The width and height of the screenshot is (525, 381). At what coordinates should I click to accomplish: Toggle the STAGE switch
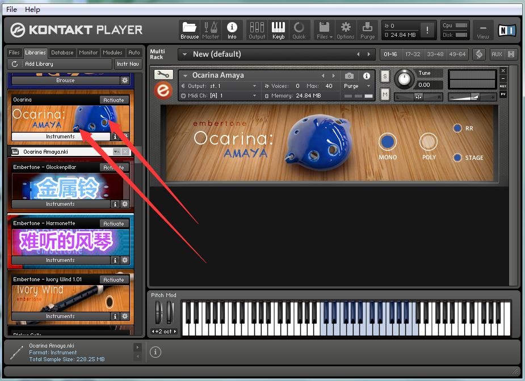tap(457, 158)
